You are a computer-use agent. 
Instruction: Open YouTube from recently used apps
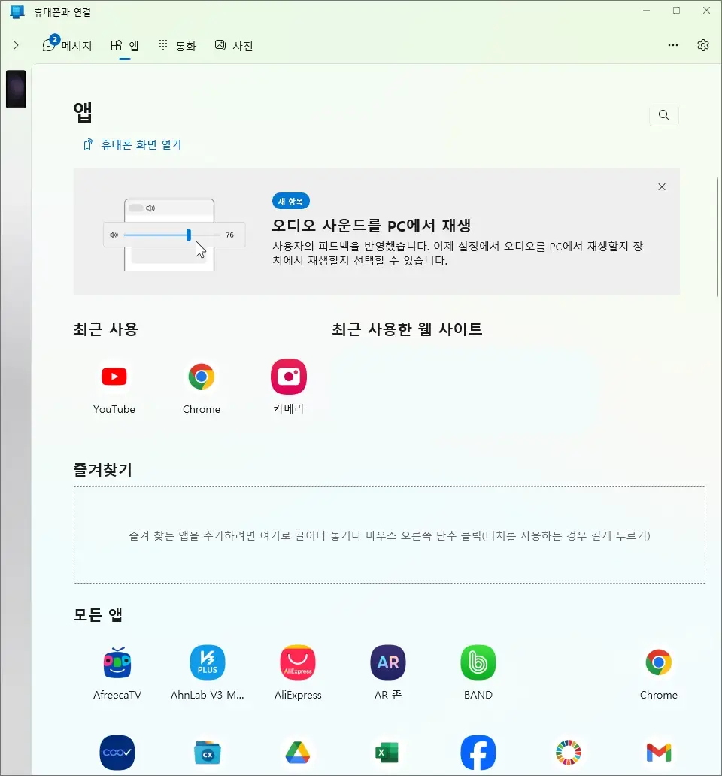(114, 377)
